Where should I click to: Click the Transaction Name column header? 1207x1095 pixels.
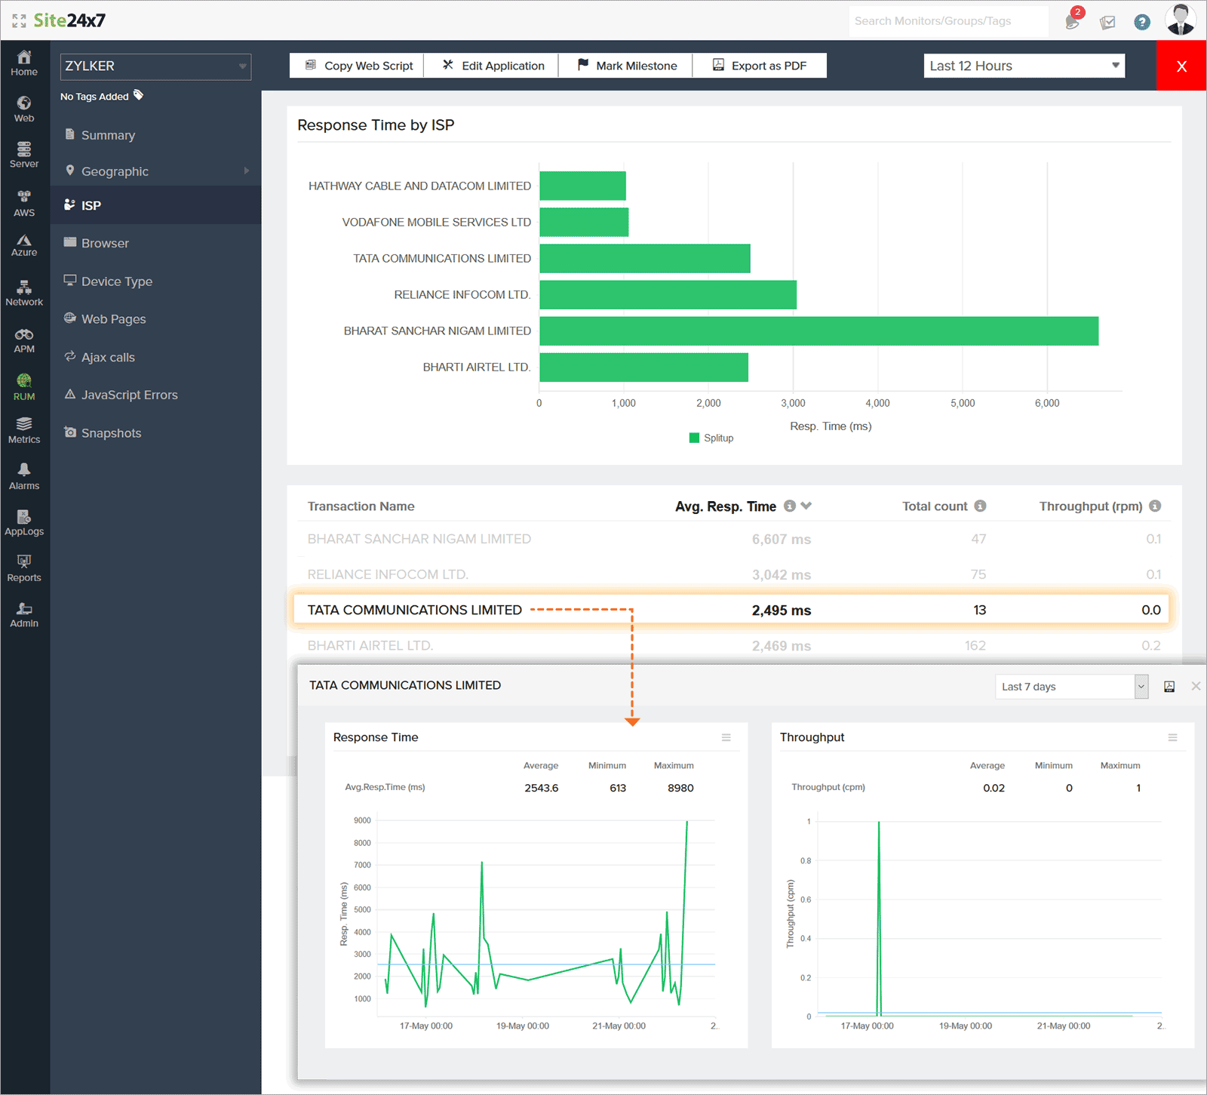click(x=361, y=506)
